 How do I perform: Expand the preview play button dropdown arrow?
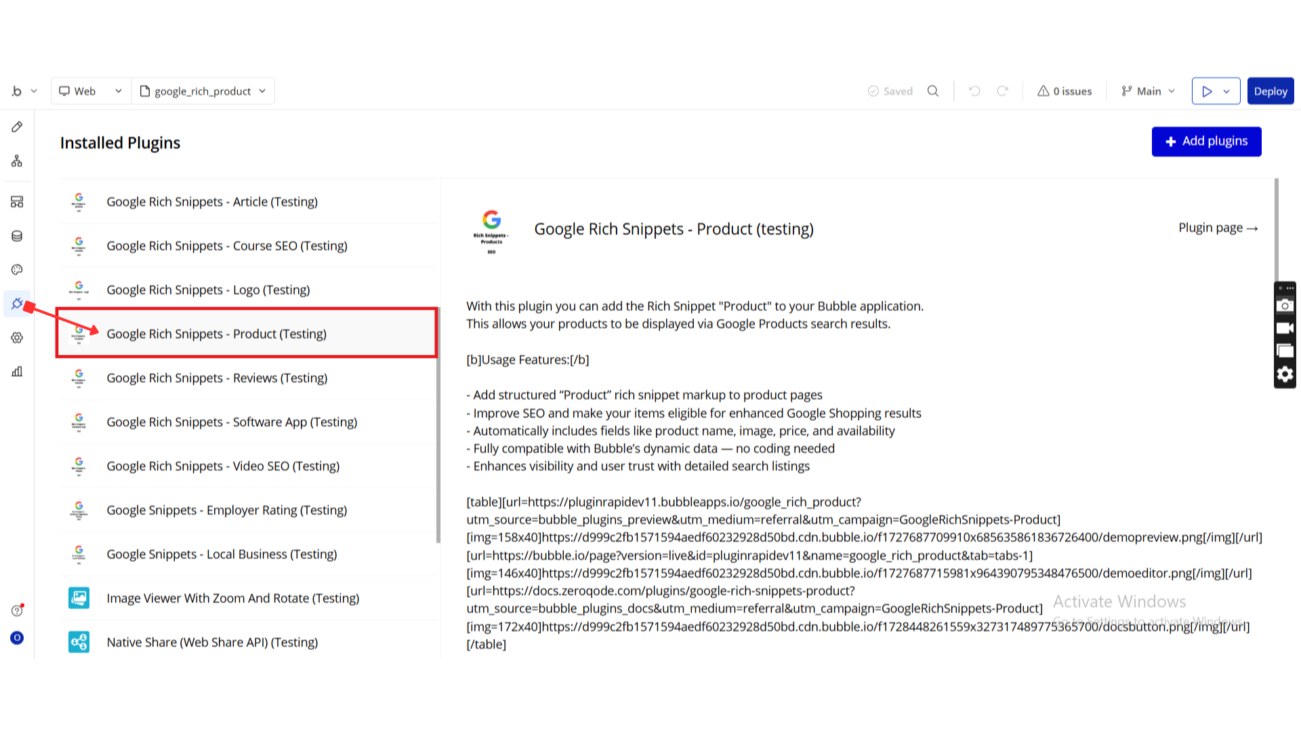pyautogui.click(x=1226, y=91)
